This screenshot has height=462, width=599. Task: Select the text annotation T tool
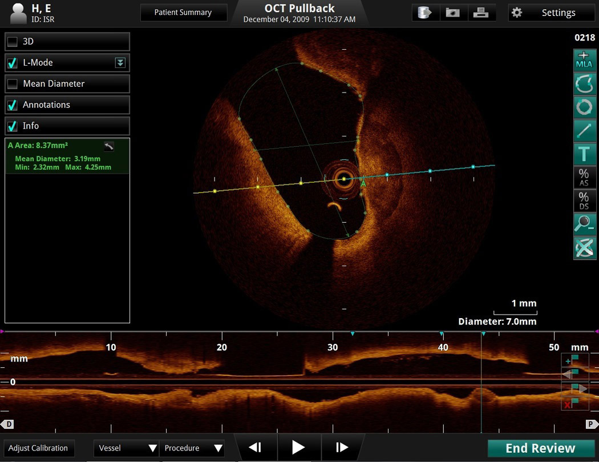(x=584, y=154)
